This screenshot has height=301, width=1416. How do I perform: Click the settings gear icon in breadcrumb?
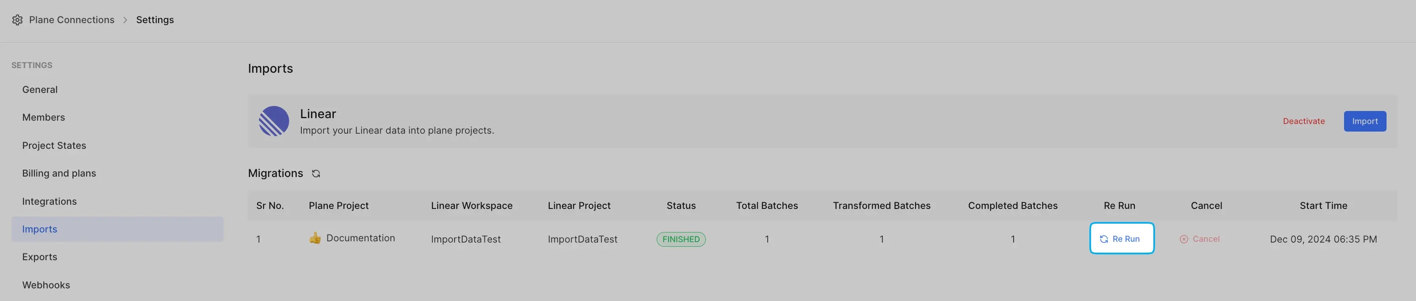(18, 20)
